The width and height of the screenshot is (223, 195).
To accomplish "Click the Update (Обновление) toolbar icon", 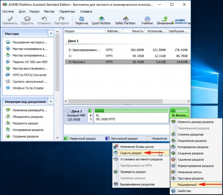I will click(165, 19).
